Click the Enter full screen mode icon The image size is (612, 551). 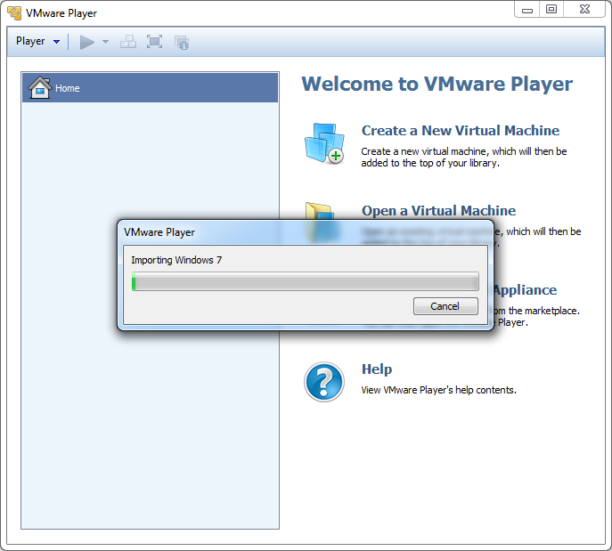tap(155, 42)
